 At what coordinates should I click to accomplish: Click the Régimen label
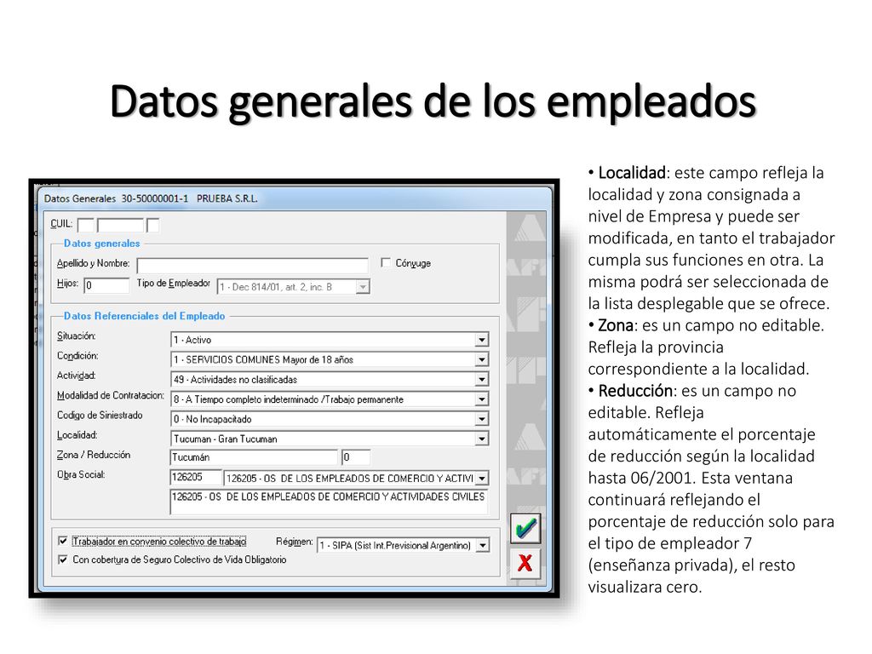tap(294, 542)
